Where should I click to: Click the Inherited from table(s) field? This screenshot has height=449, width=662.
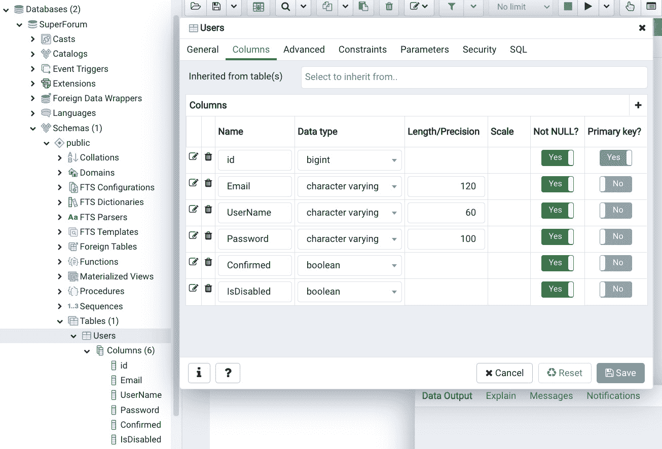coord(474,77)
